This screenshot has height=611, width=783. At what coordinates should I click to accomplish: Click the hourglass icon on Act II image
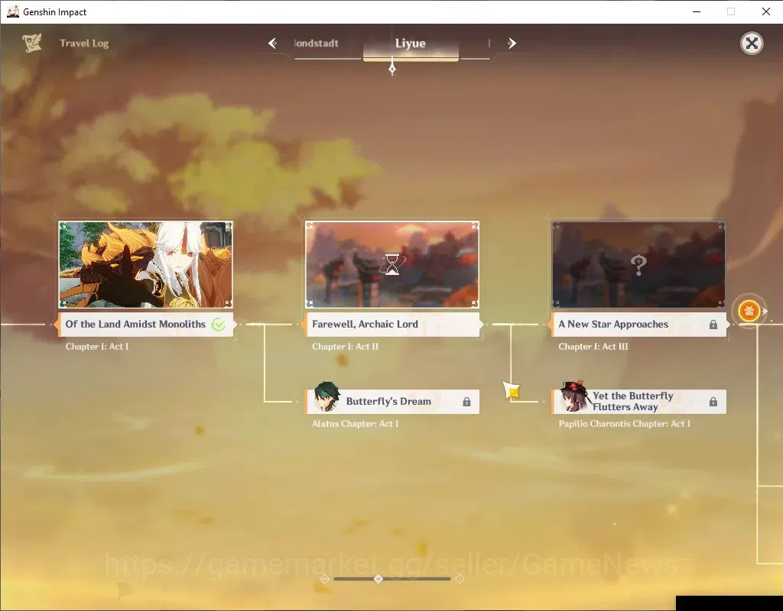(392, 264)
